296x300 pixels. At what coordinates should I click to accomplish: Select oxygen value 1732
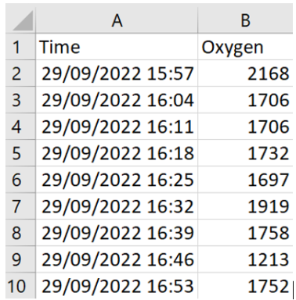pyautogui.click(x=245, y=153)
